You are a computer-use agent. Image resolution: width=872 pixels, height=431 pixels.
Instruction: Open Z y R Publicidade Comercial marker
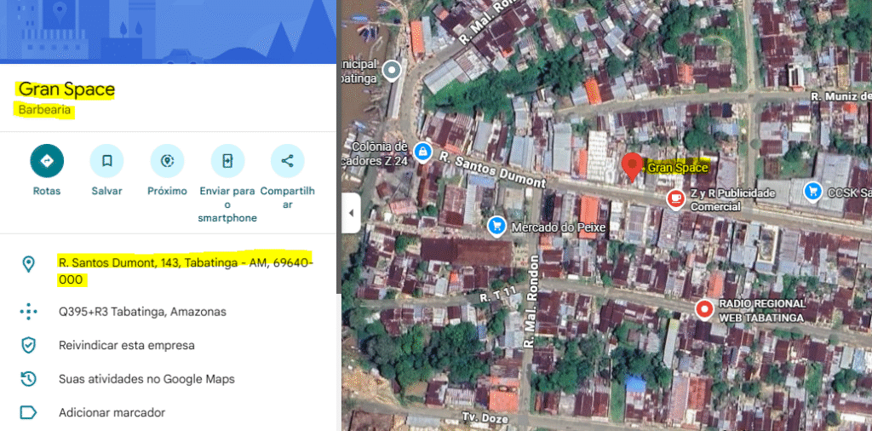(x=675, y=198)
